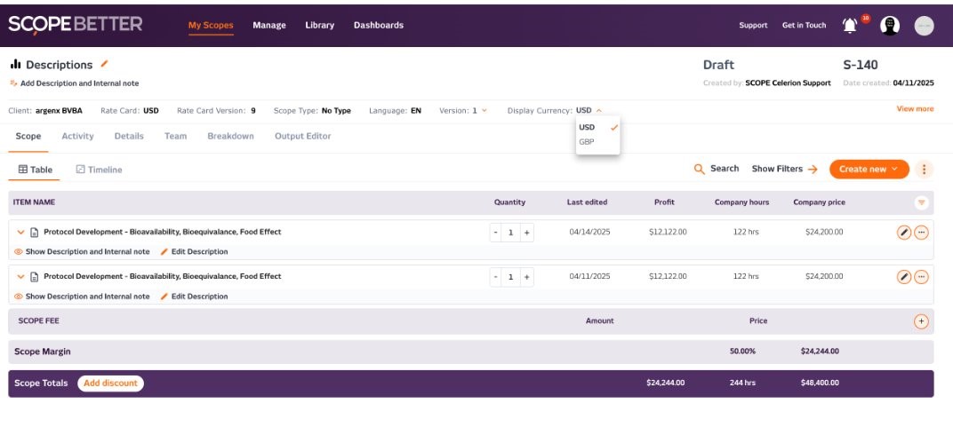Select USD display currency option
953x443 pixels.
[597, 128]
